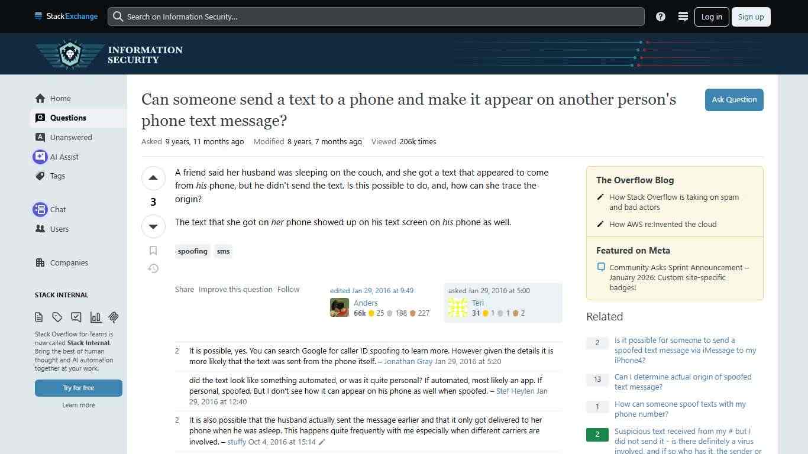Click the search input field
This screenshot has height=454, width=808.
tap(376, 17)
